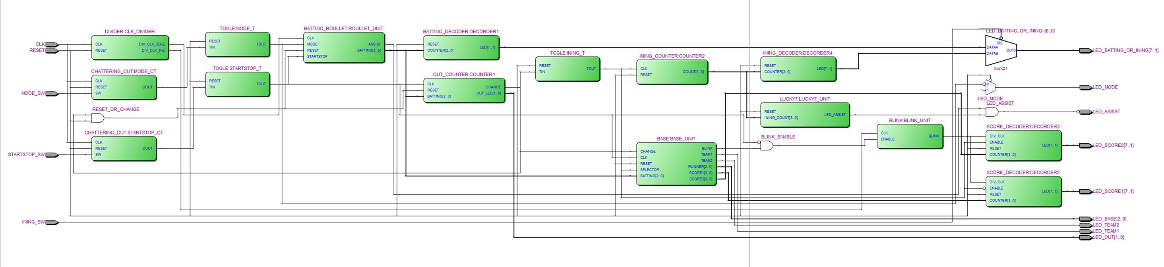Viewport: 1164px width, 267px height.
Task: Click the SELECTOR port on BASE_UNIT
Action: click(649, 169)
